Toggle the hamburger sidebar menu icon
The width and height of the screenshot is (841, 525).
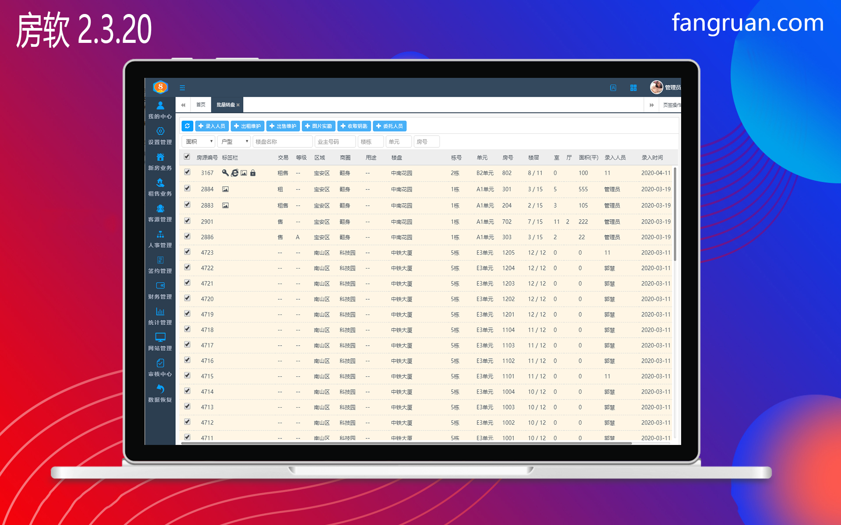[x=182, y=88]
